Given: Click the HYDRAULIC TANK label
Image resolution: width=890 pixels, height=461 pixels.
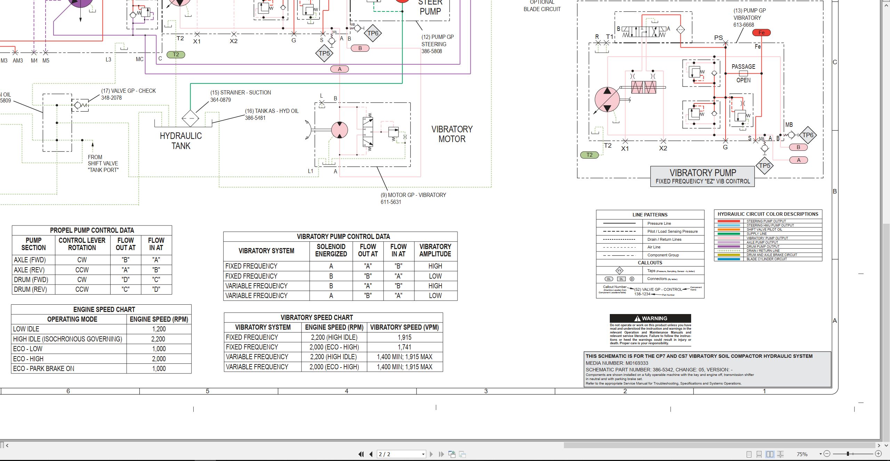Looking at the screenshot, I should point(181,141).
